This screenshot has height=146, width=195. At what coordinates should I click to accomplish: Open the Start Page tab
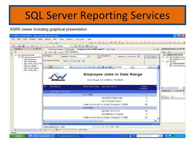pyautogui.click(x=111, y=49)
